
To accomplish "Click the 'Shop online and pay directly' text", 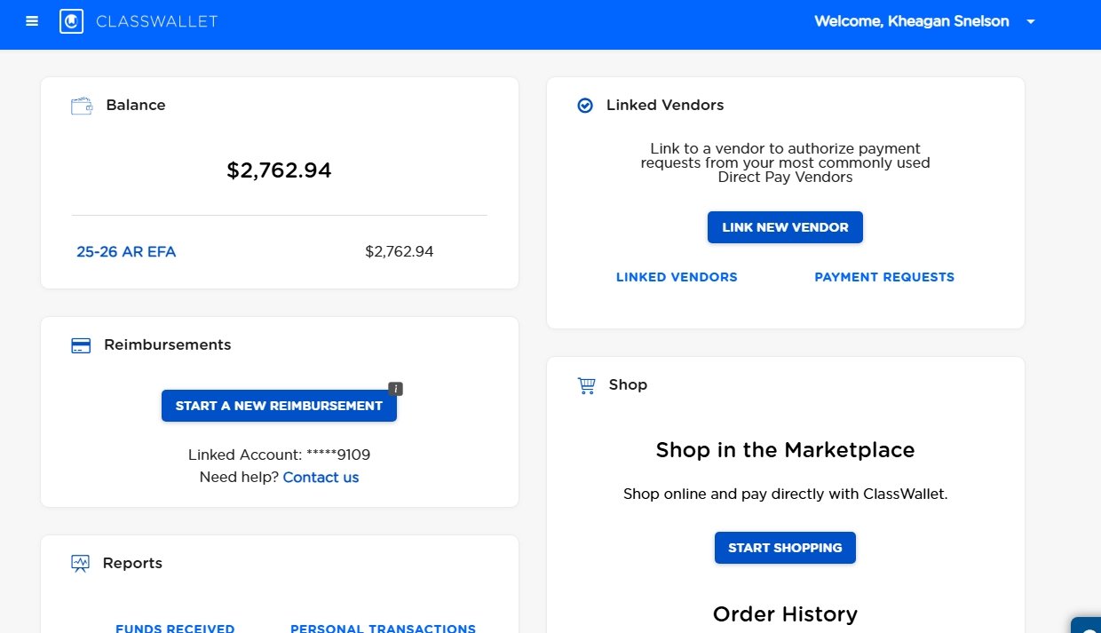I will (x=785, y=494).
